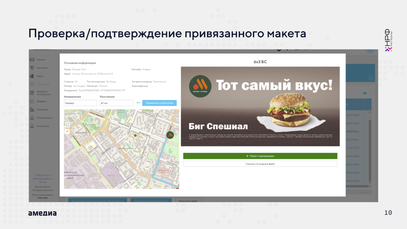407x229 pixels.
Task: Click the columns icon above the table
Action: [x=365, y=93]
